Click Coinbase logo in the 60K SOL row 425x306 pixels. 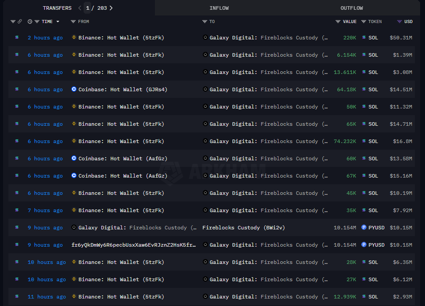(x=74, y=158)
